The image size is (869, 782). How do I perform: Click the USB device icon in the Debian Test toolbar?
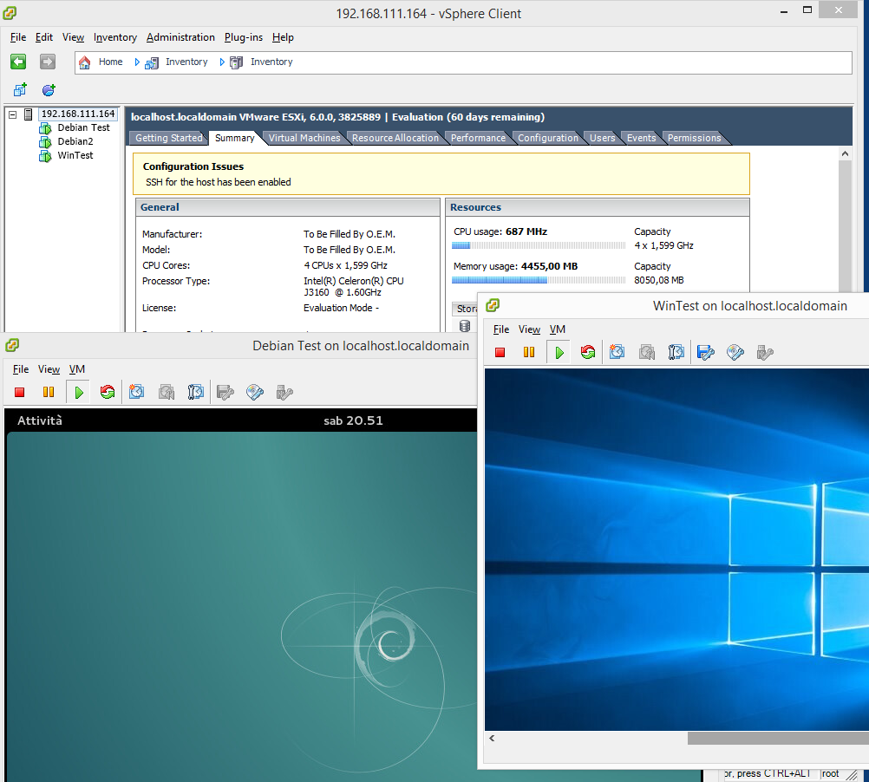[x=284, y=392]
